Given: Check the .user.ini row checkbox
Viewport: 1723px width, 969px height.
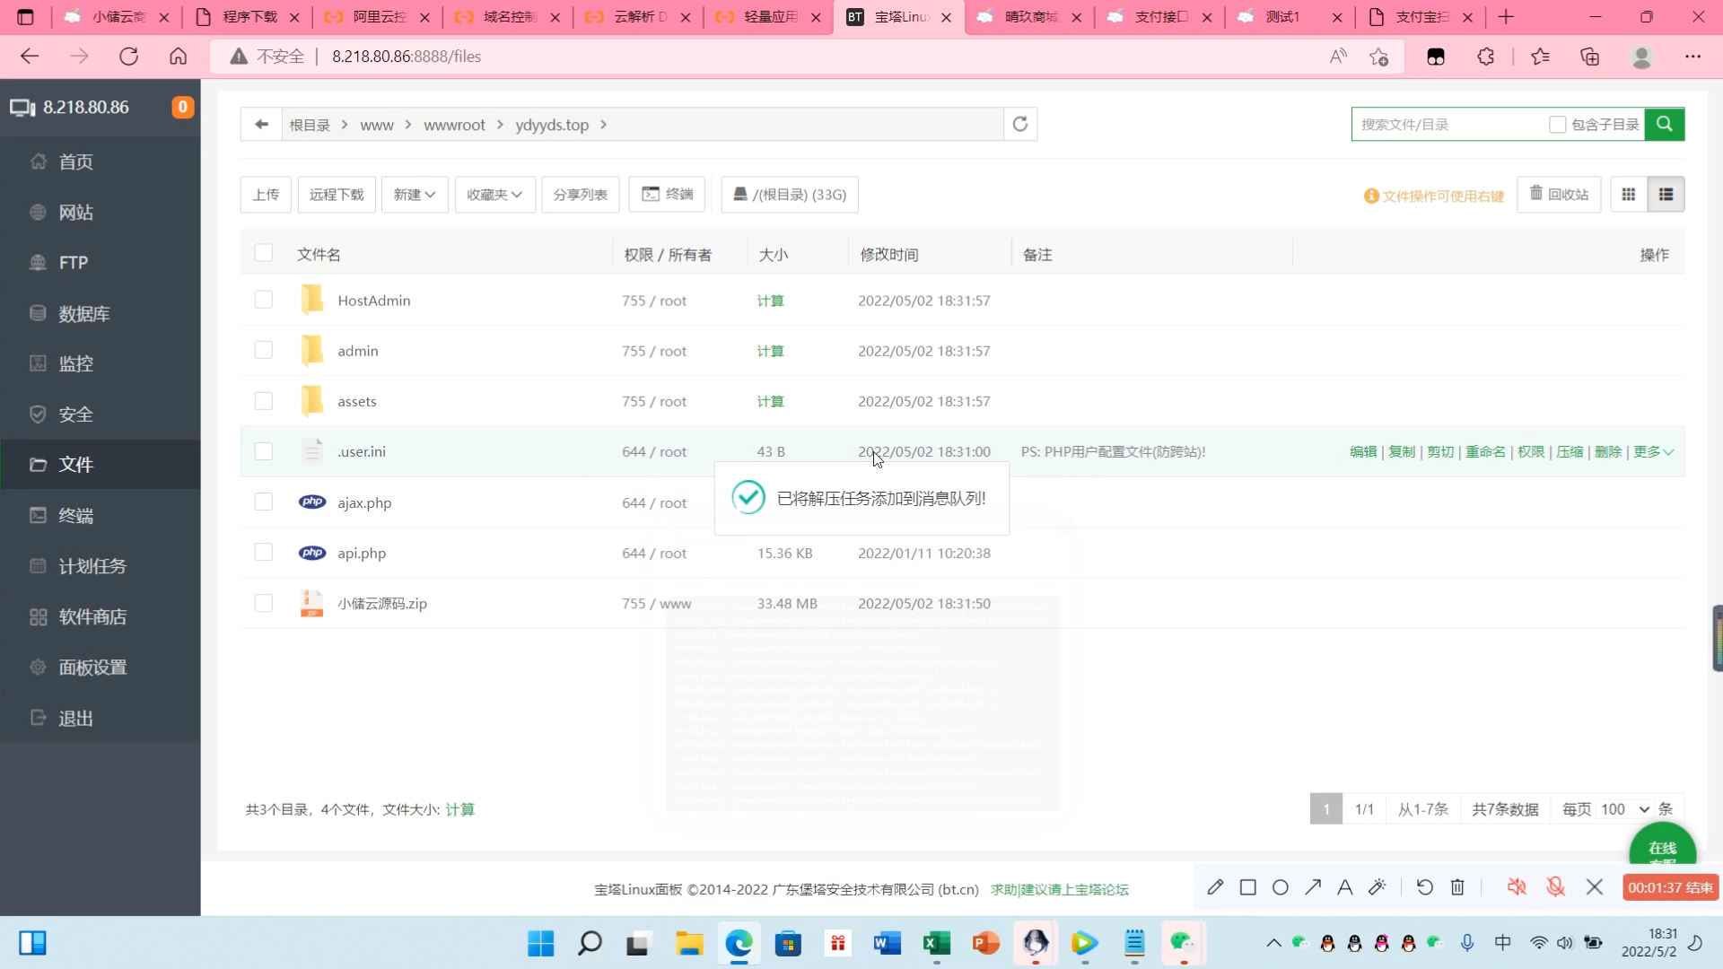Looking at the screenshot, I should [263, 450].
